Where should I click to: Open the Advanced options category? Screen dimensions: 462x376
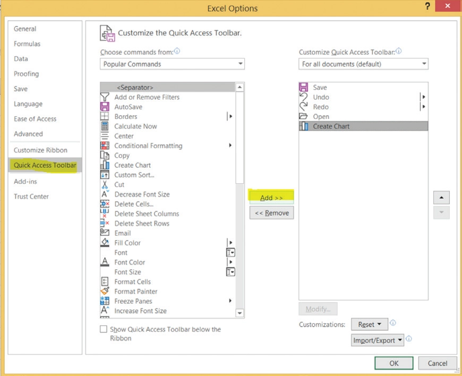pyautogui.click(x=28, y=134)
